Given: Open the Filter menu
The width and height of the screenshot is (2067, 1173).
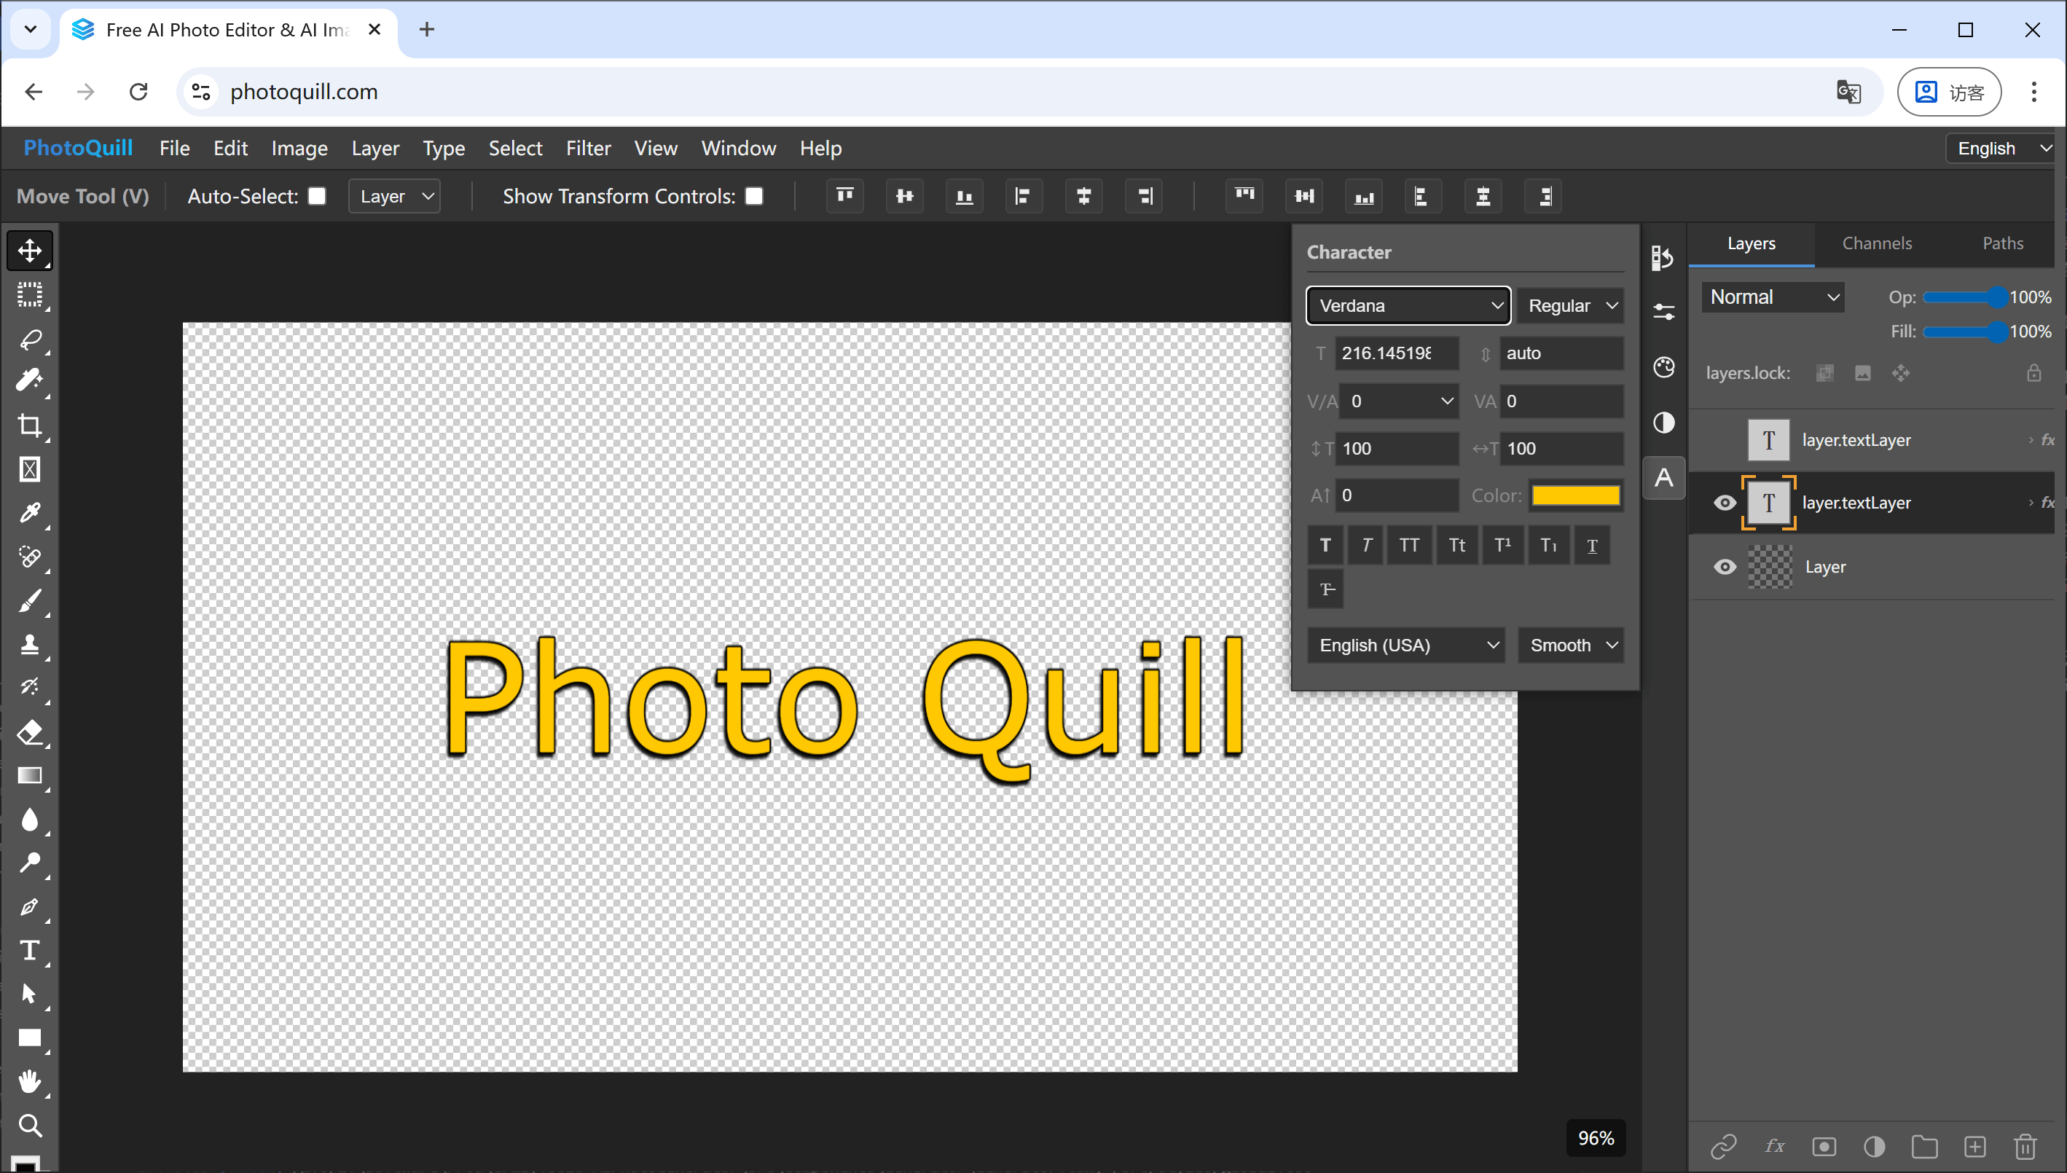Looking at the screenshot, I should point(588,148).
